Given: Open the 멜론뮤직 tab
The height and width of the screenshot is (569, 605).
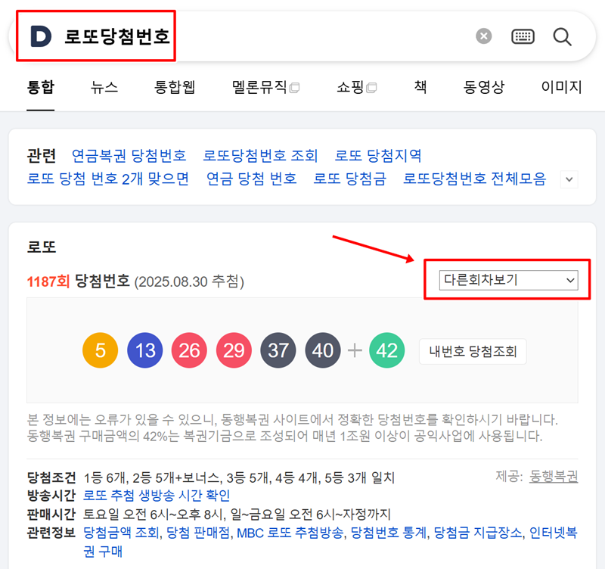Looking at the screenshot, I should point(265,87).
